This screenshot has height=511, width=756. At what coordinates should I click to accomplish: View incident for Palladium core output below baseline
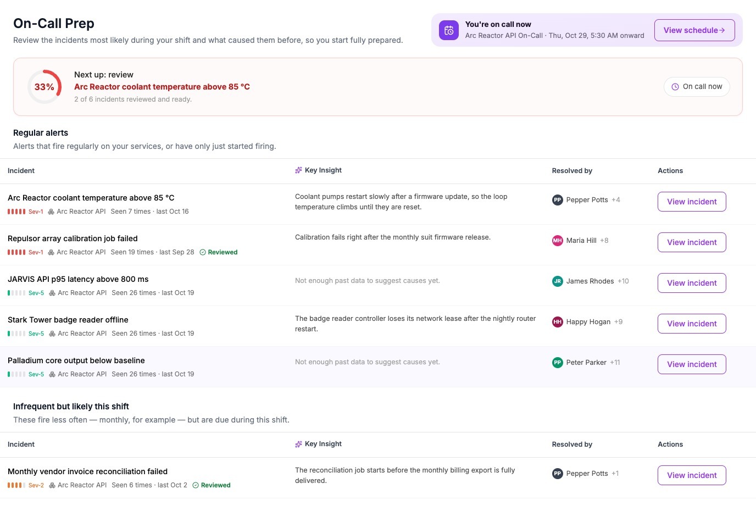pyautogui.click(x=692, y=364)
